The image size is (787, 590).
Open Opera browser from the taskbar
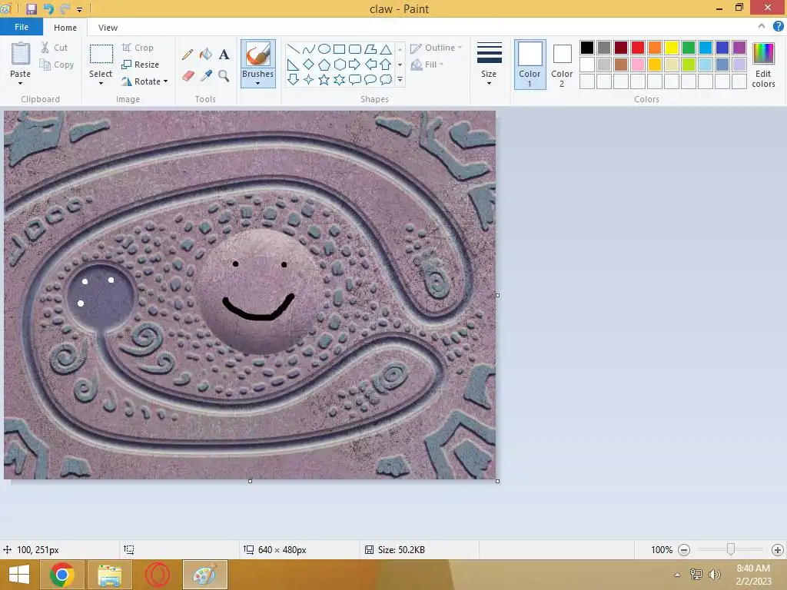[x=158, y=575]
